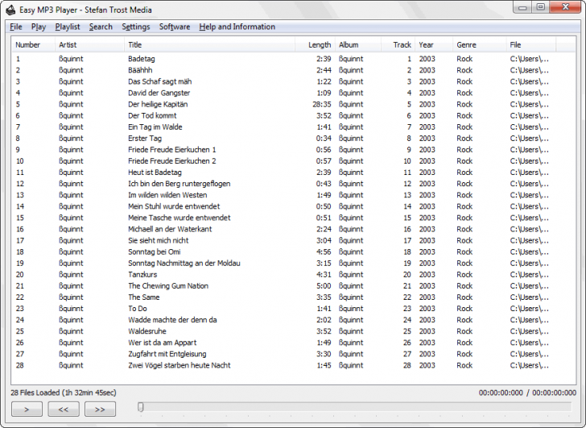The height and width of the screenshot is (428, 586).
Task: Minimize the Easy MP3 Player window
Action: pyautogui.click(x=523, y=7)
